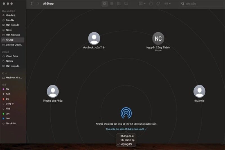Choose Chỉ Danh bạ from the menu
225x150 pixels.
127,140
